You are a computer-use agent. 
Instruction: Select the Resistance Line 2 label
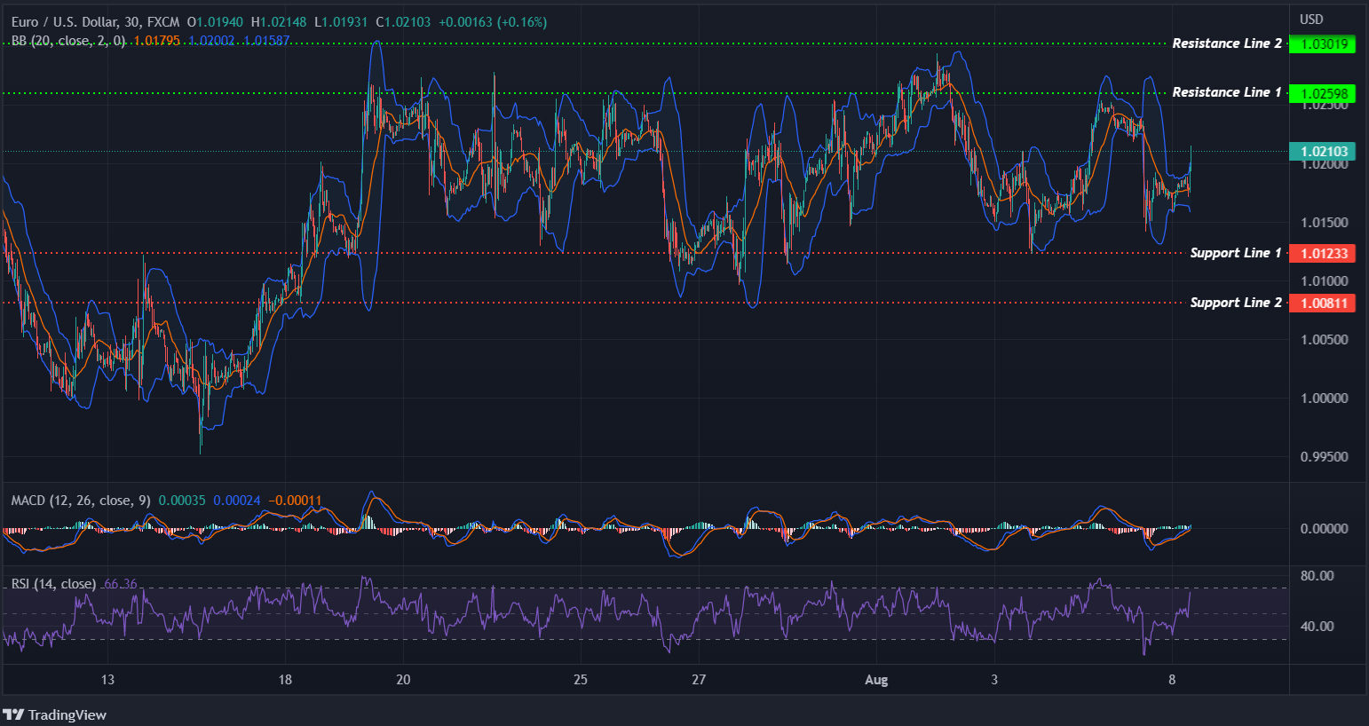(x=1228, y=43)
